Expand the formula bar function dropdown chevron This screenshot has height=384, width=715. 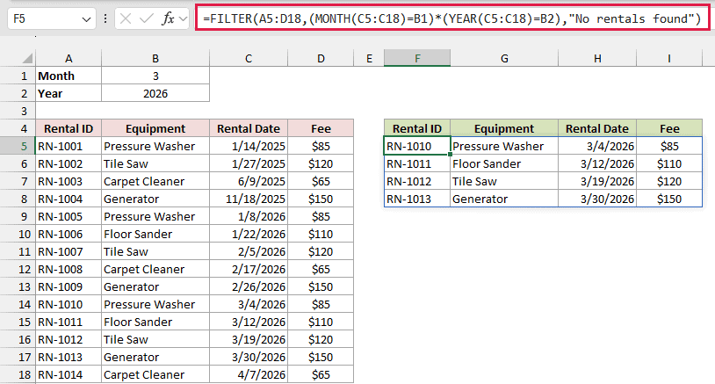(x=183, y=19)
